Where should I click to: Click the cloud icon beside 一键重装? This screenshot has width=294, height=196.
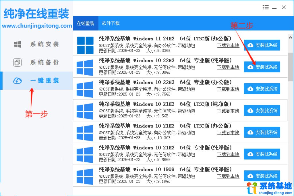coord(18,81)
